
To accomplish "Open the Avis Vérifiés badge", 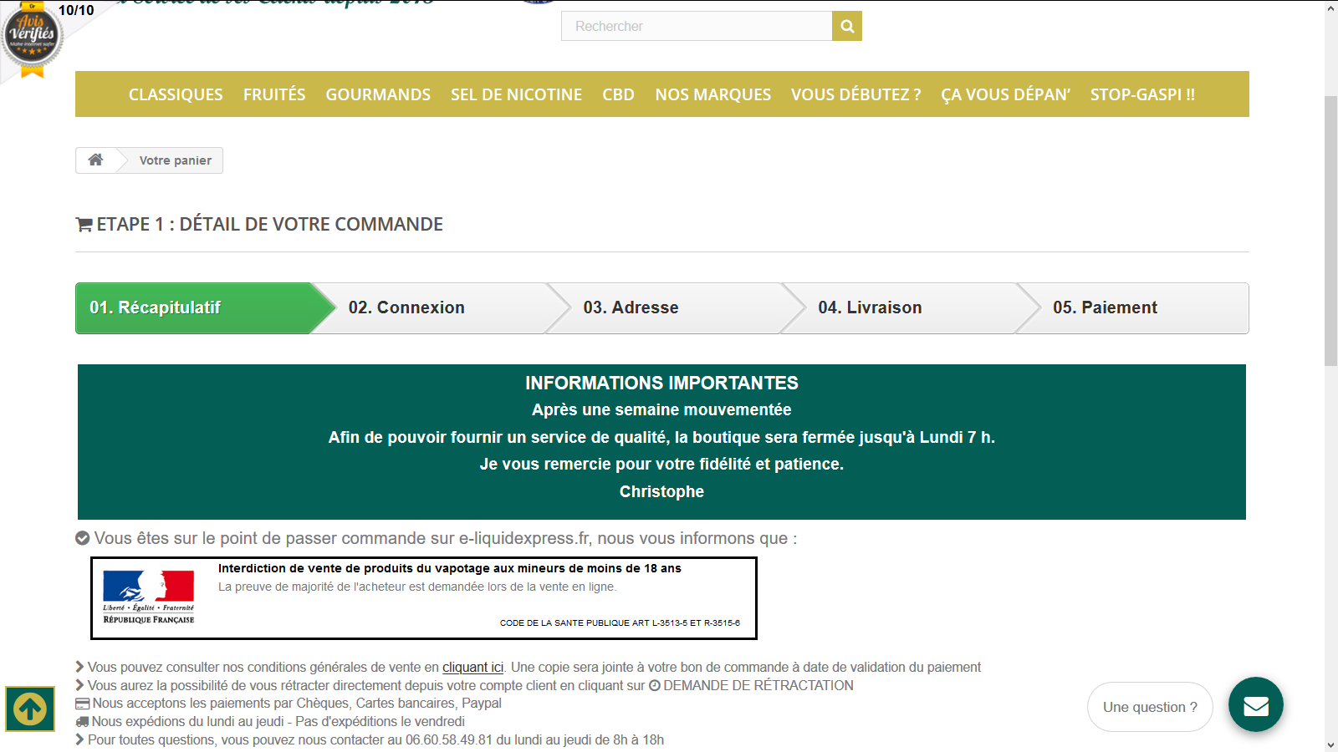I will pos(32,40).
